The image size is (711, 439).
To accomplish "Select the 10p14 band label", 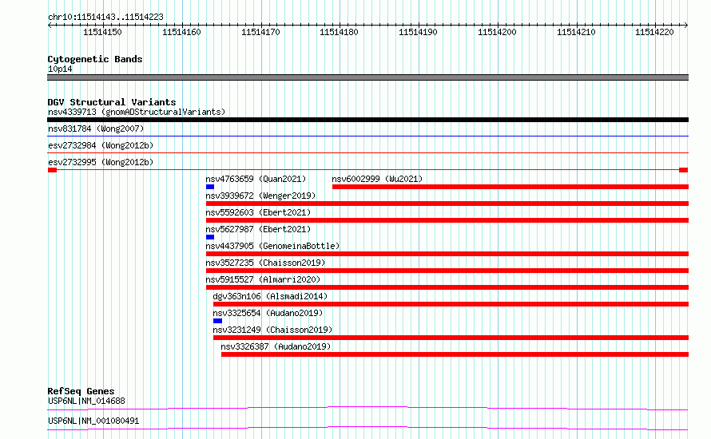I will click(x=60, y=69).
